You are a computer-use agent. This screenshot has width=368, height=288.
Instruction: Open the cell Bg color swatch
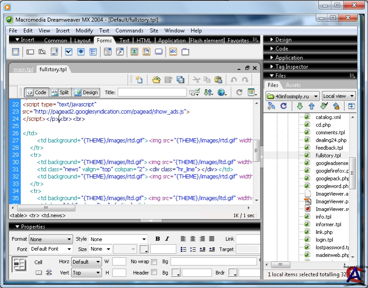[x=176, y=273]
